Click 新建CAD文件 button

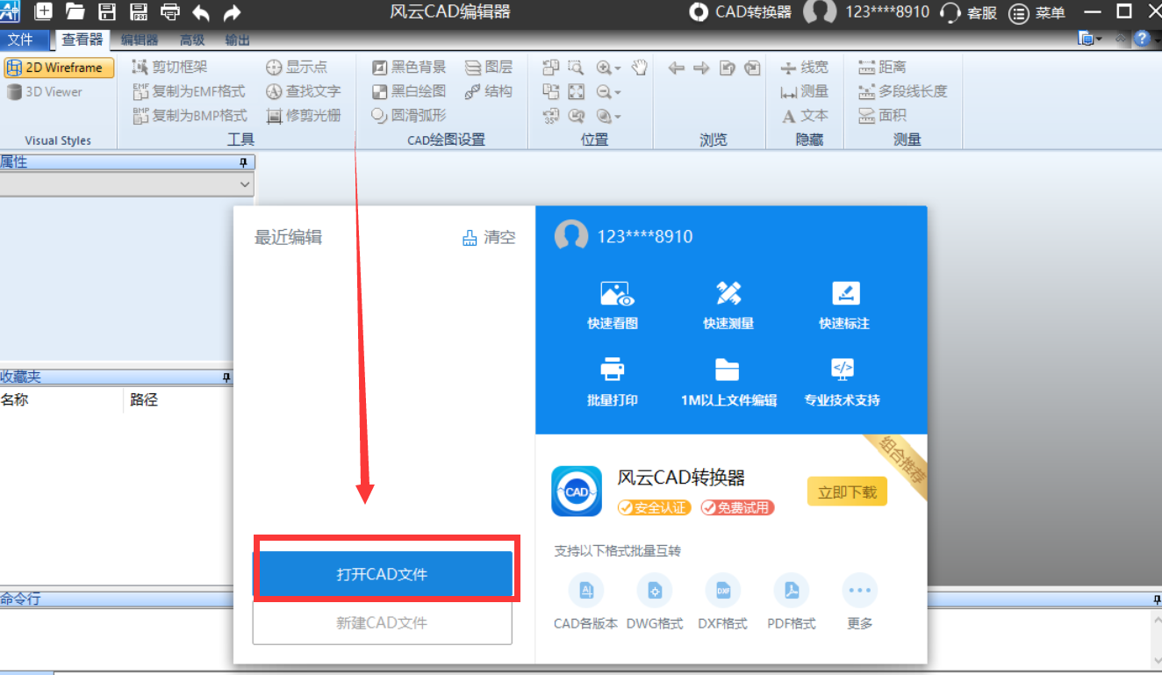(383, 622)
